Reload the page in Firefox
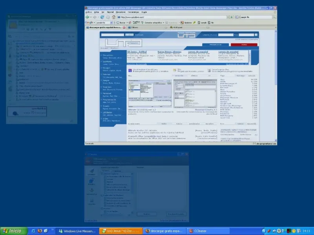 click(x=102, y=17)
